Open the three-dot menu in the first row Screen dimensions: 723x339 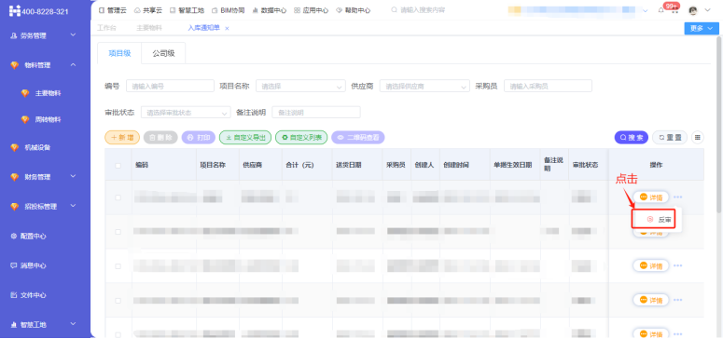pyautogui.click(x=678, y=197)
